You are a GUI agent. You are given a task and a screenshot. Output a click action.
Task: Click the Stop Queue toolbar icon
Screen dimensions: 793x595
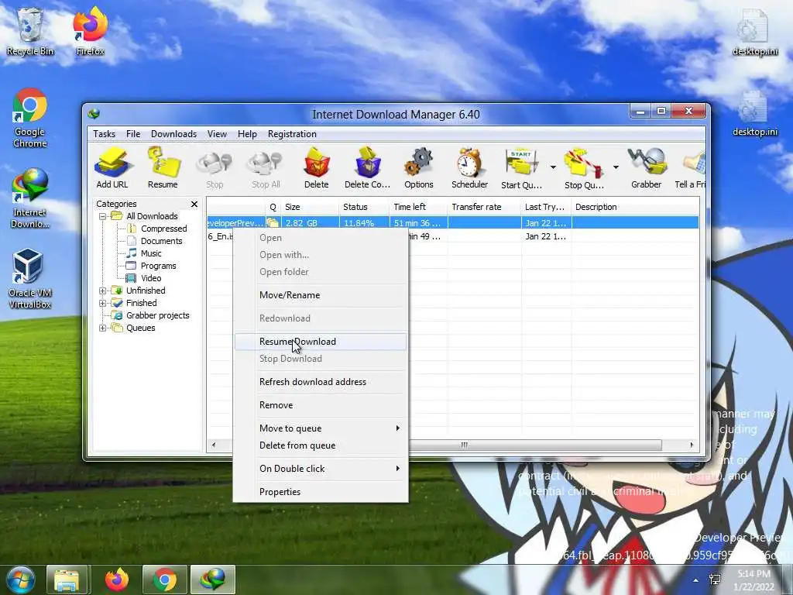(x=584, y=168)
